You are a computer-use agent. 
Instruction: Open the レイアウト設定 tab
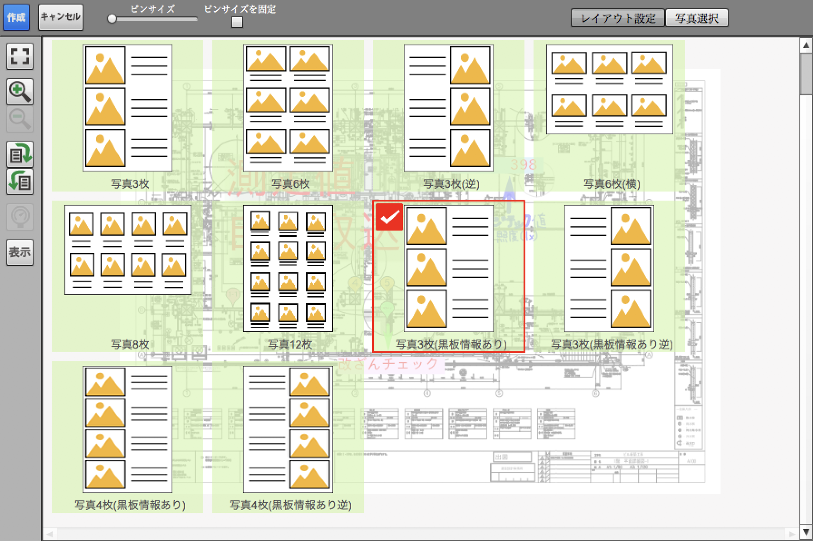coord(617,18)
